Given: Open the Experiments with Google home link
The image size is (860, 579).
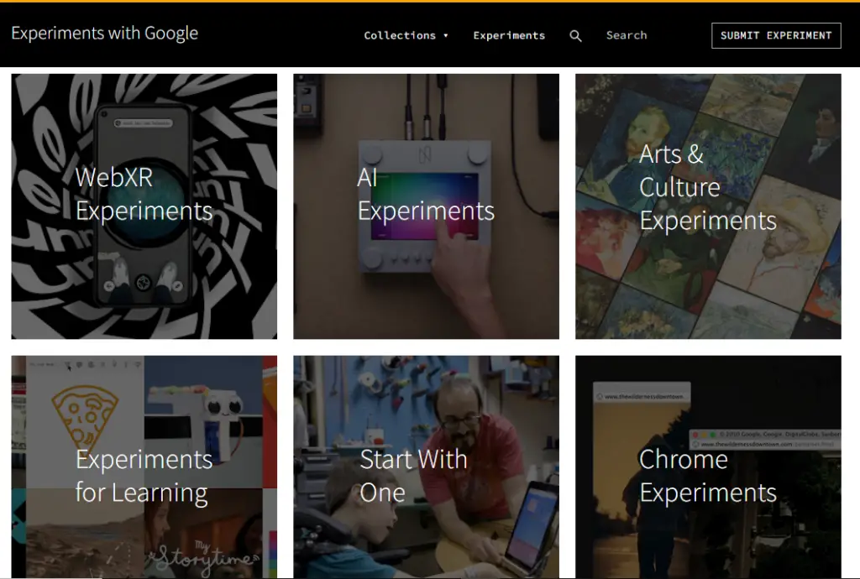Looking at the screenshot, I should click(105, 34).
